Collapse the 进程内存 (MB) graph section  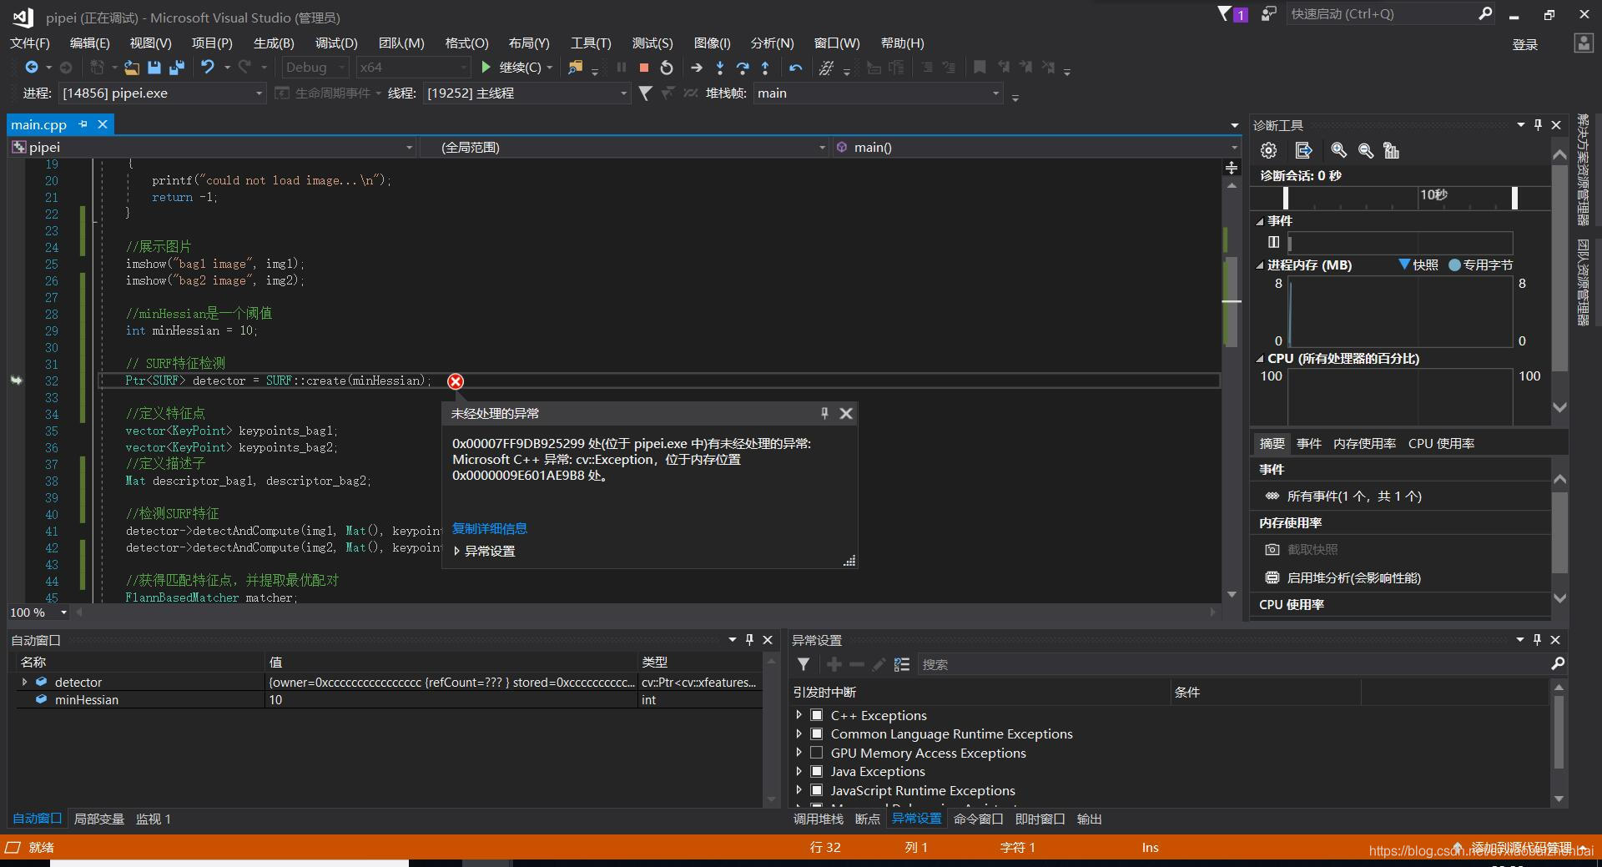[x=1260, y=265]
